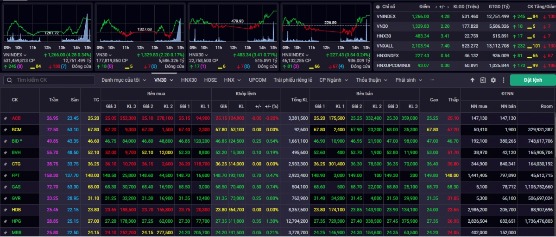Pin the HDB row
The height and width of the screenshot is (237, 556).
5,210
